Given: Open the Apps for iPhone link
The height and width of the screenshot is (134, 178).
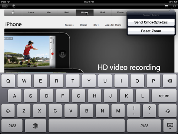Looking at the screenshot, I should pos(113,25).
